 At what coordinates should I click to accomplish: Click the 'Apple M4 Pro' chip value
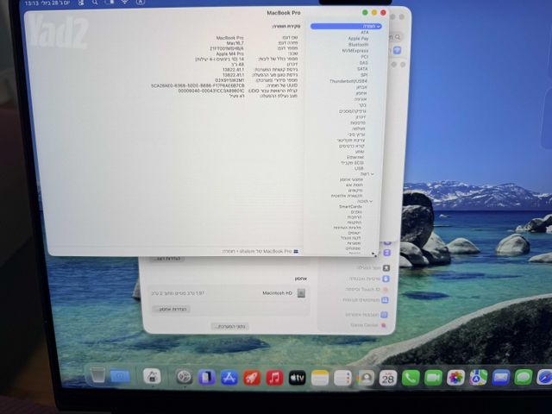pos(230,53)
